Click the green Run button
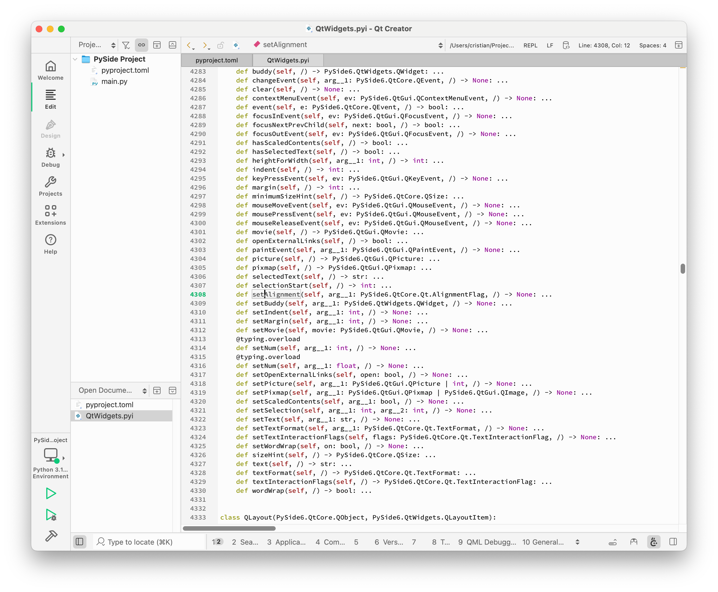This screenshot has width=718, height=592. pyautogui.click(x=51, y=493)
